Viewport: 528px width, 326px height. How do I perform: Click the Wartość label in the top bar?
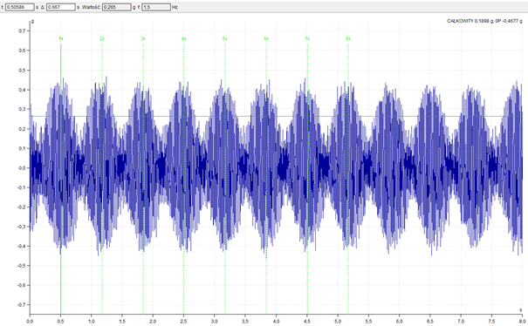[x=91, y=7]
